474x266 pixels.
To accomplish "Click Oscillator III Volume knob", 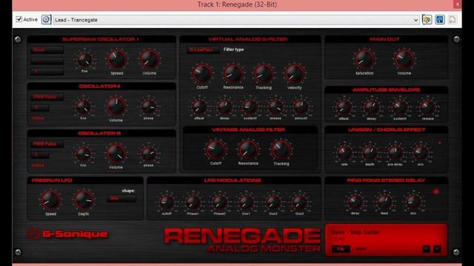I will (x=116, y=153).
